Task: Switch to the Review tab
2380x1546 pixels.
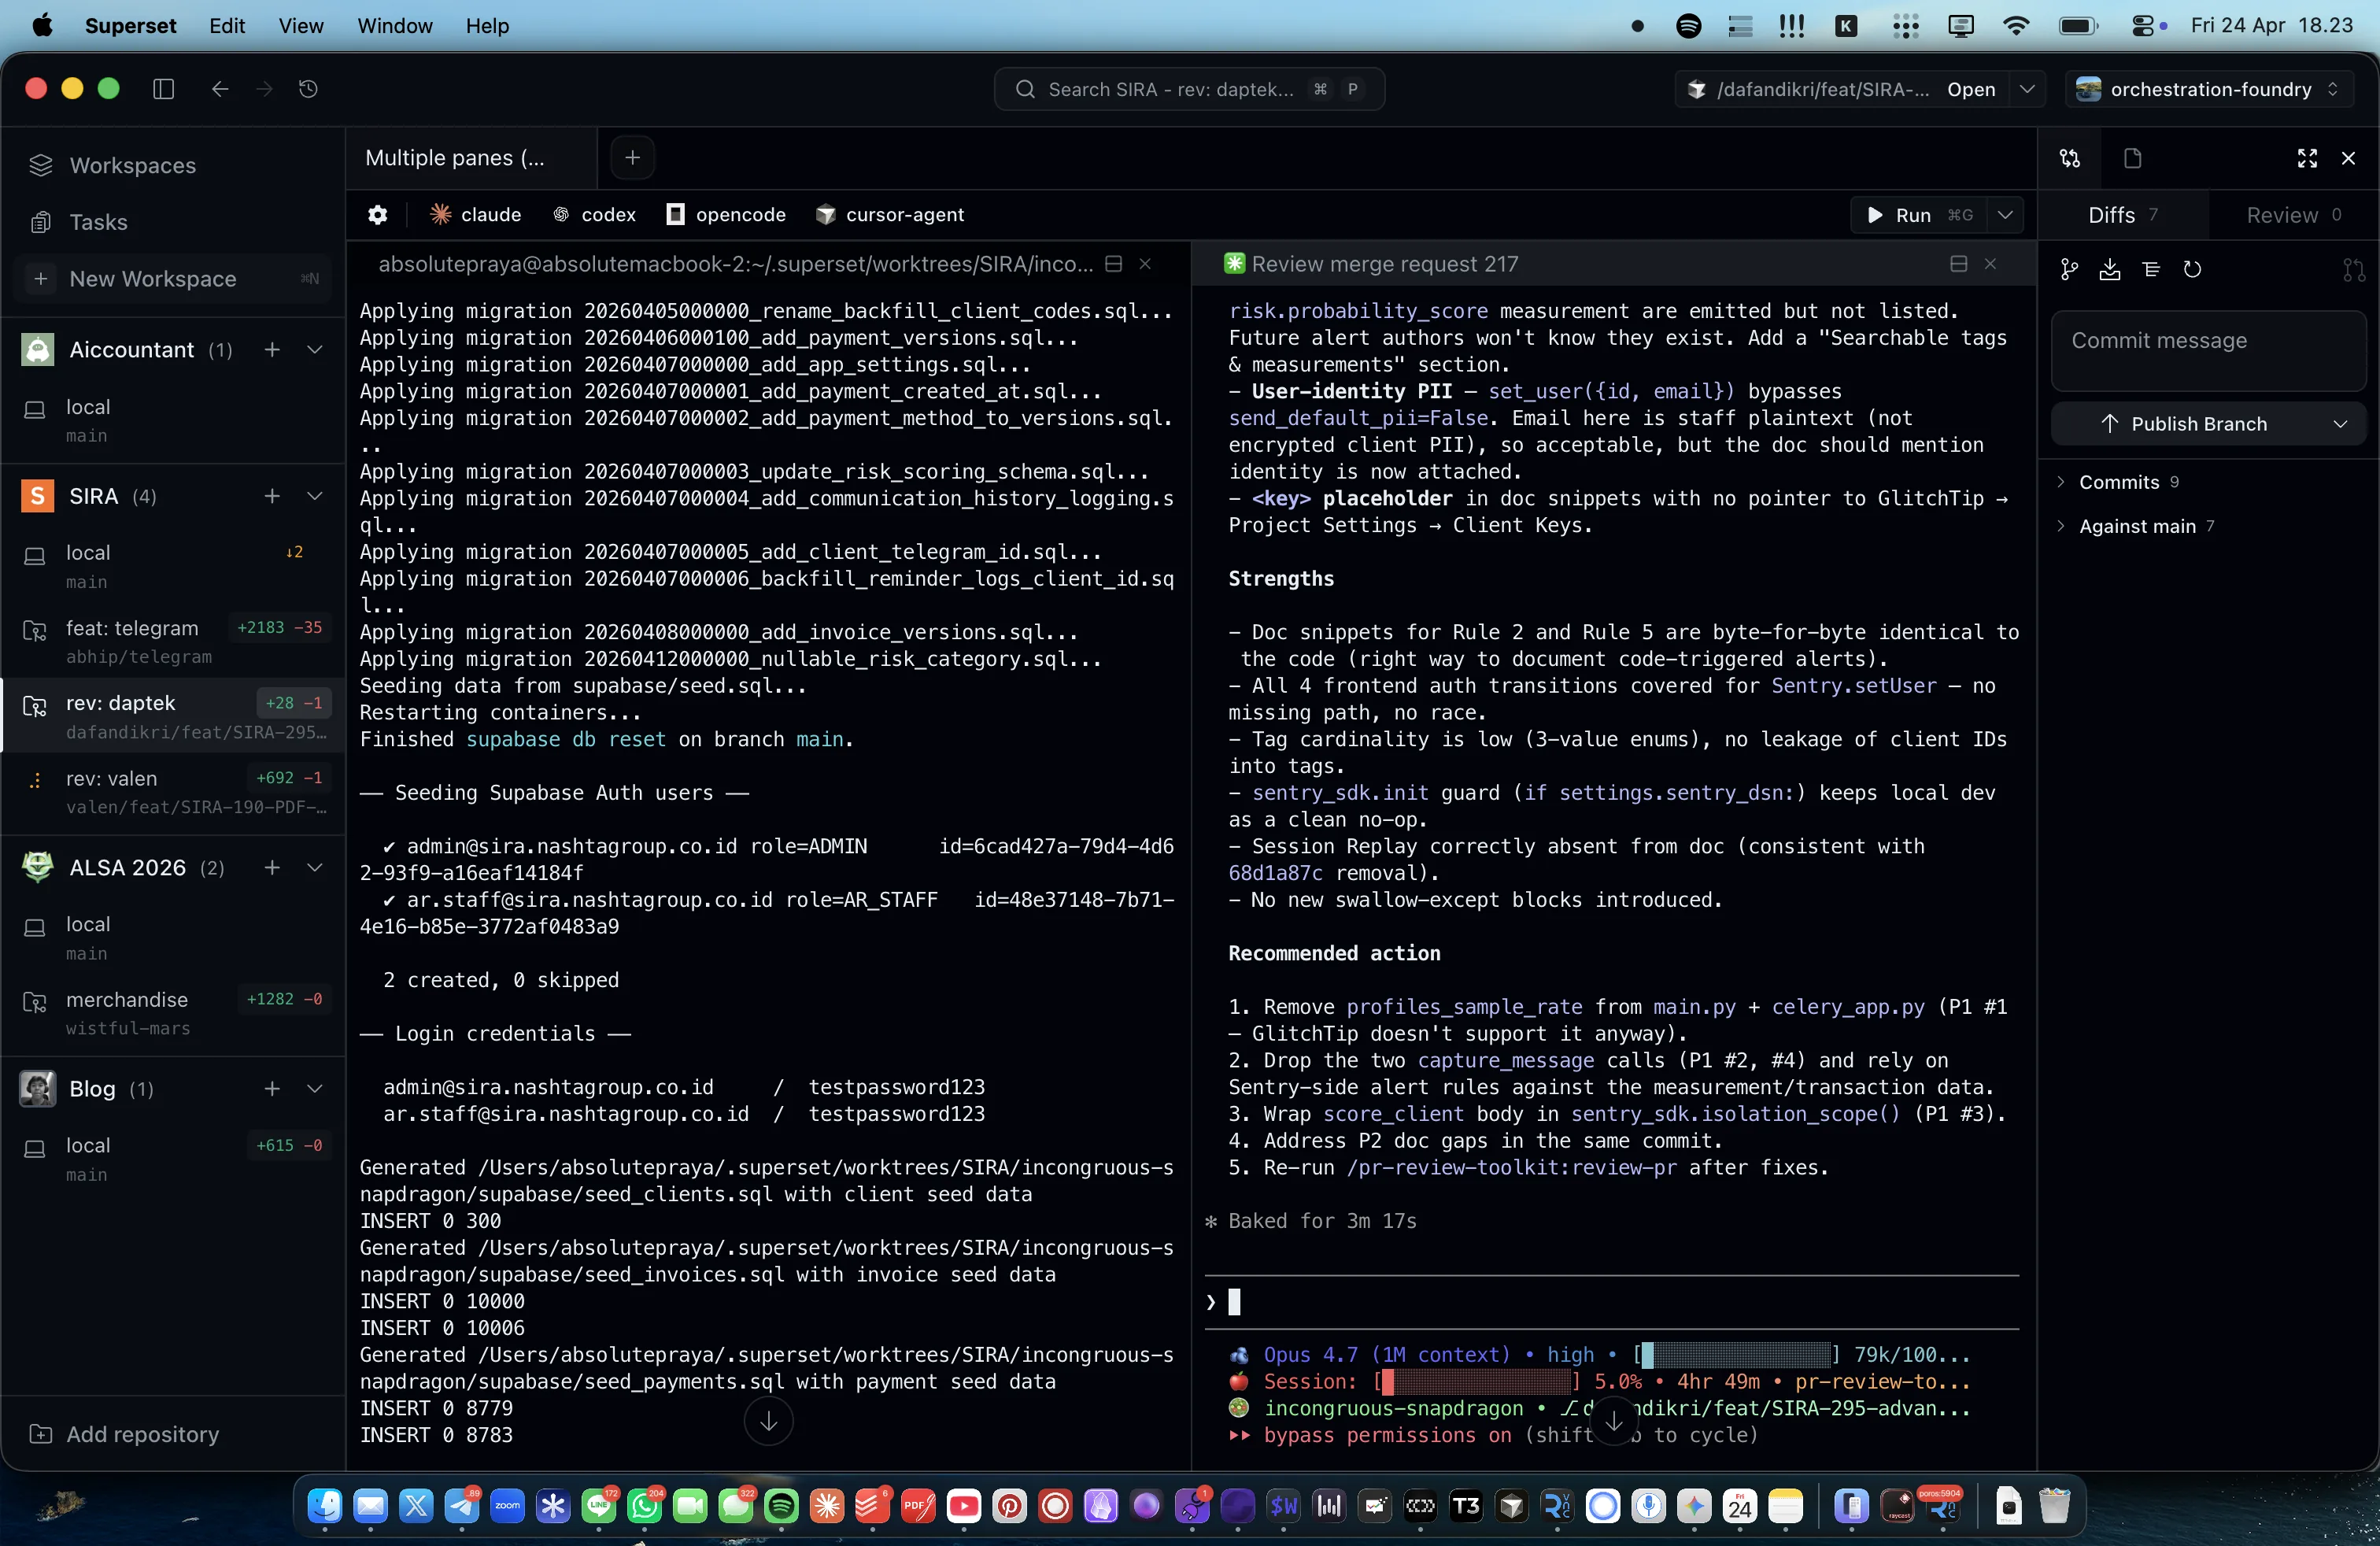Action: click(x=2294, y=215)
